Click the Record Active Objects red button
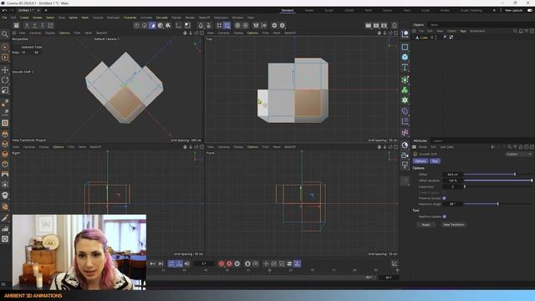 (x=221, y=264)
